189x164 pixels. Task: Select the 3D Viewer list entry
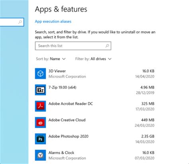coord(94,73)
